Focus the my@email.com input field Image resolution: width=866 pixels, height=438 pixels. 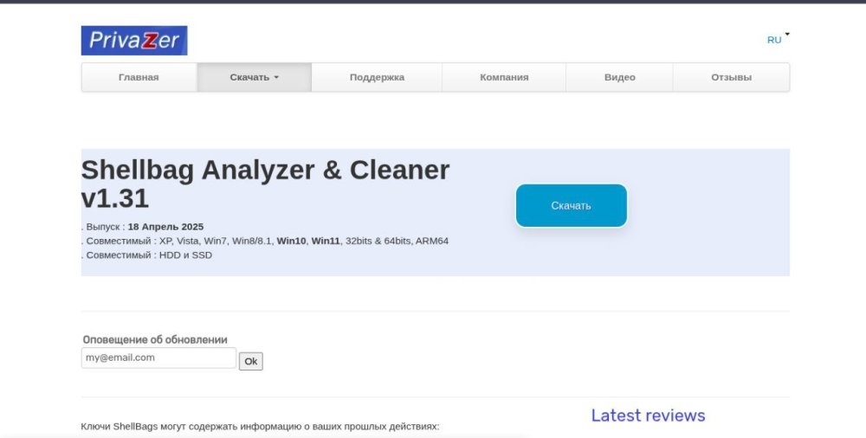[x=158, y=357]
